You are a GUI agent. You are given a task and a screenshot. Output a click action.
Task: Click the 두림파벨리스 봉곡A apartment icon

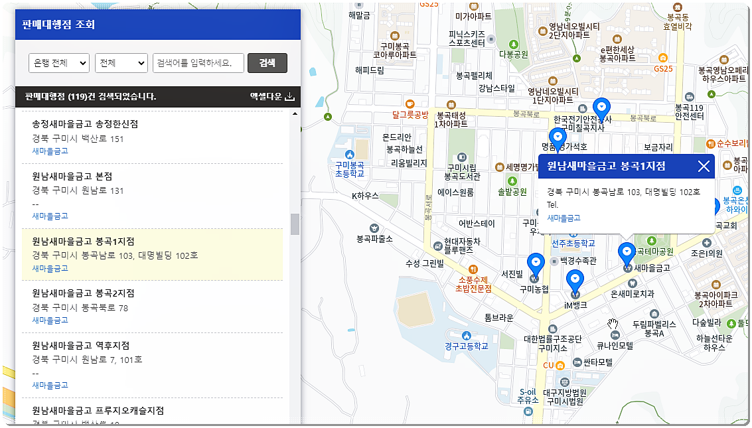tap(654, 315)
